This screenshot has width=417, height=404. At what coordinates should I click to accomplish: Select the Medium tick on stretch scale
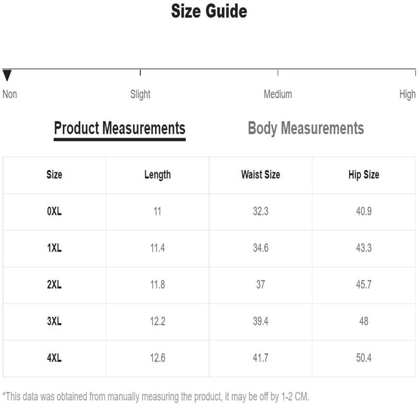(278, 73)
